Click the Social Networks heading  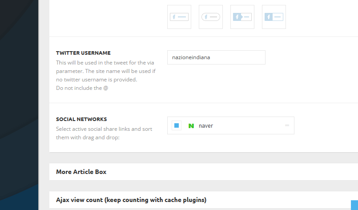click(81, 119)
